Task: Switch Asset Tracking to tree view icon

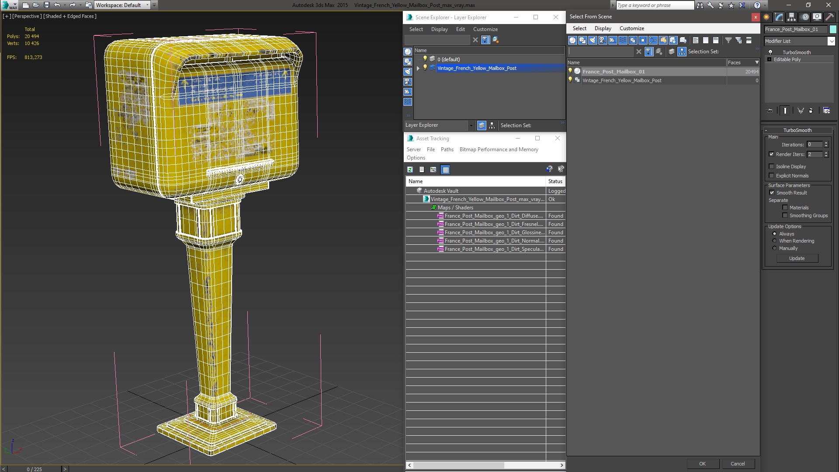Action: (433, 170)
